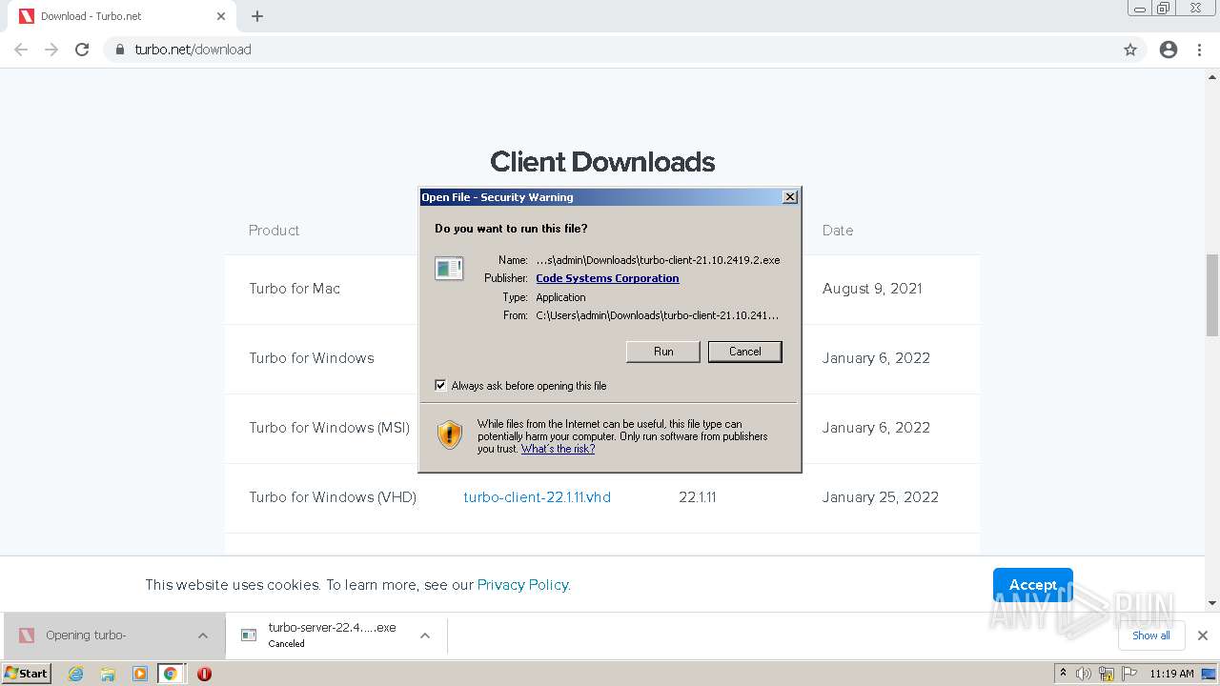Launch Internet Explorer from taskbar

pyautogui.click(x=75, y=674)
